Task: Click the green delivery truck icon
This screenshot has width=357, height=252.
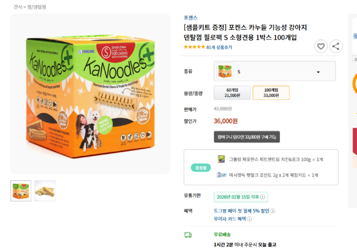Action: [188, 235]
